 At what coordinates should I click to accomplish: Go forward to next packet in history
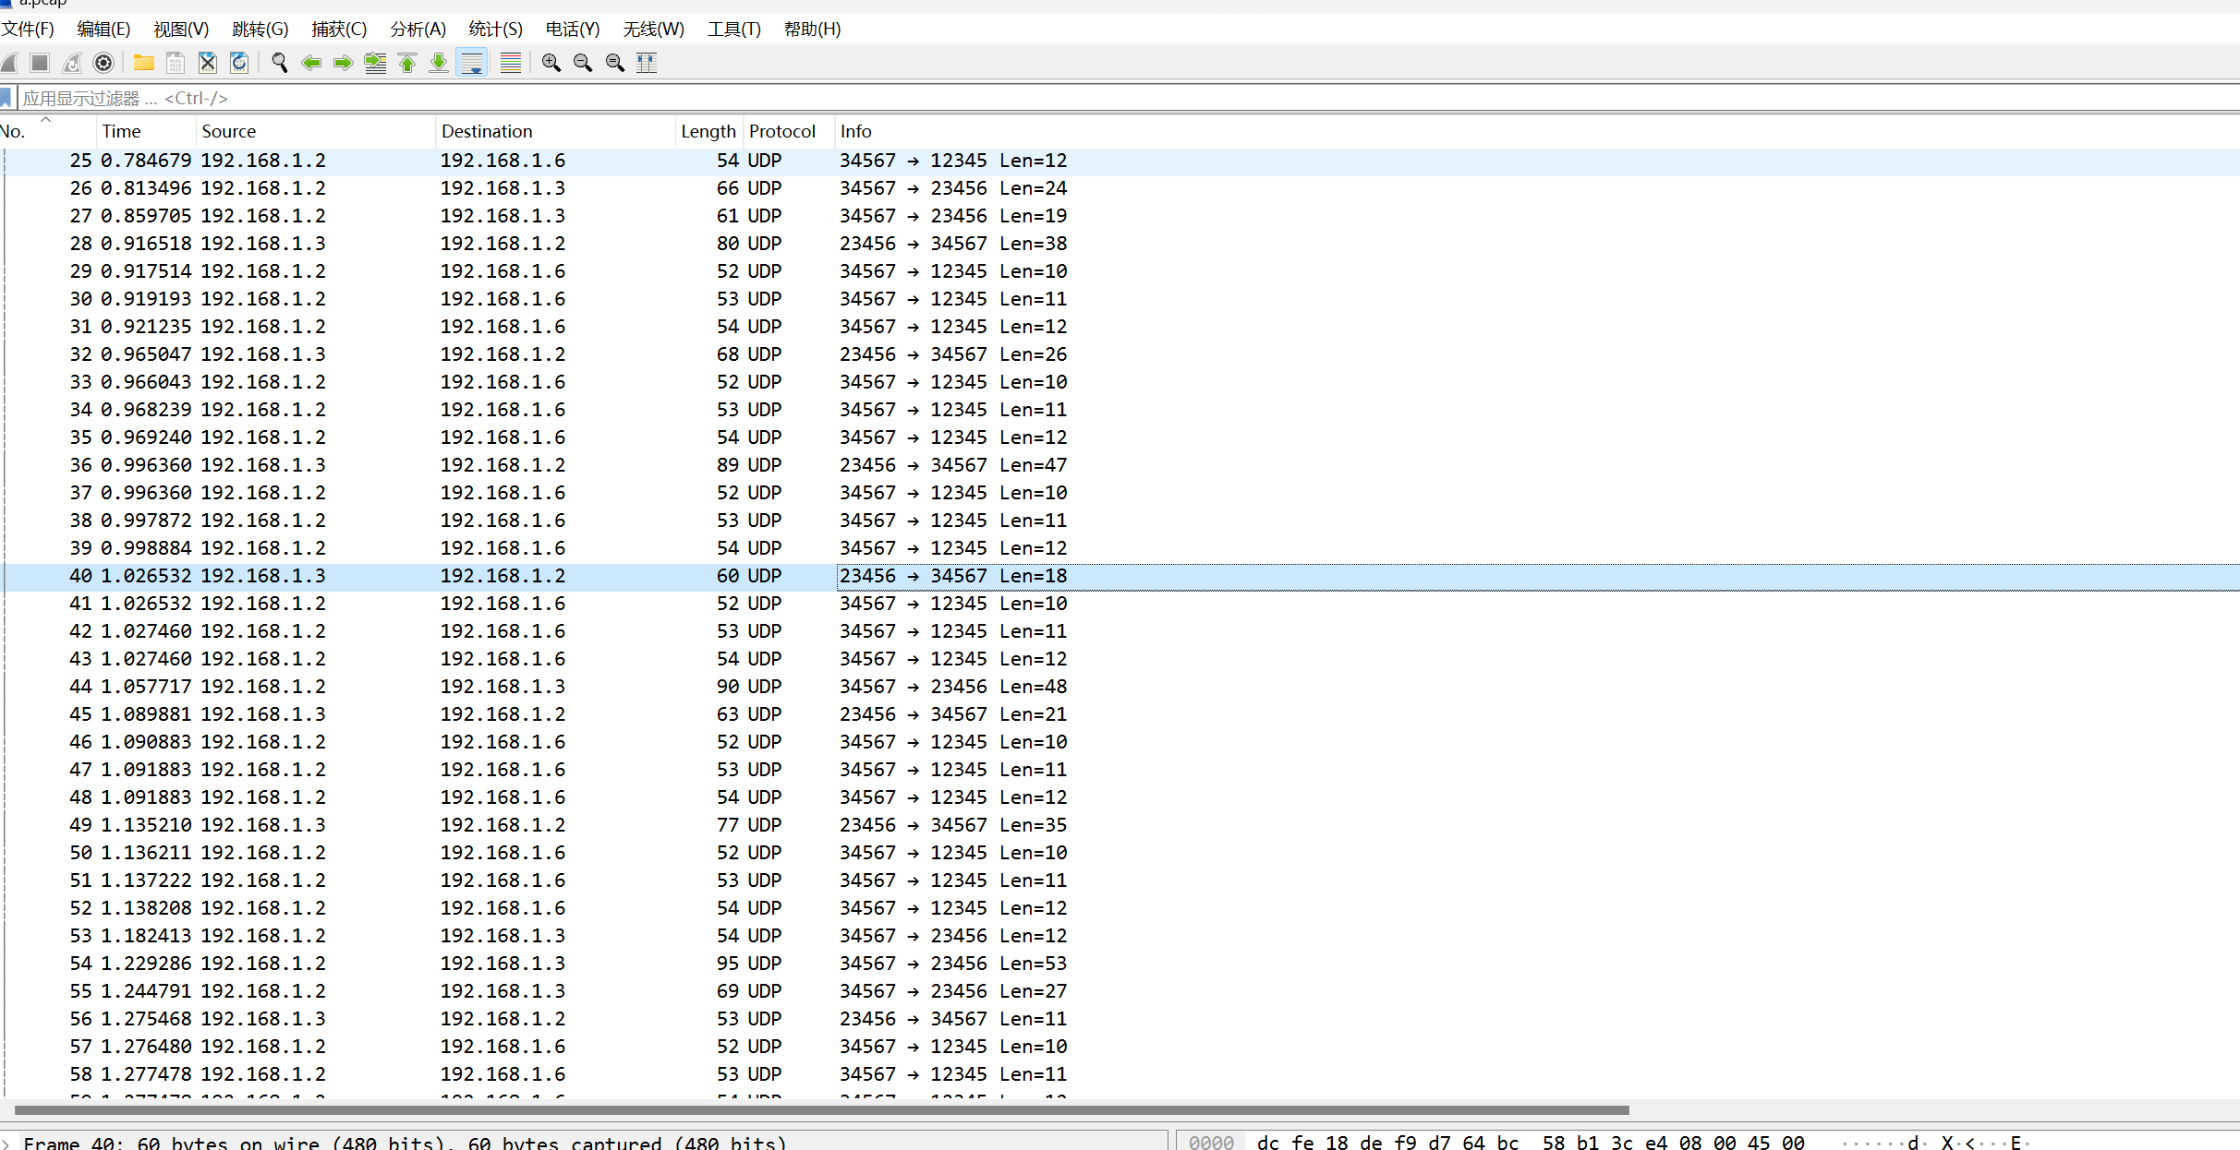tap(343, 63)
